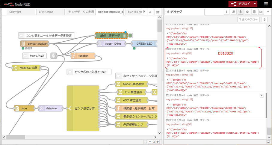
Task: Open the hamburger main menu
Action: (266, 4)
